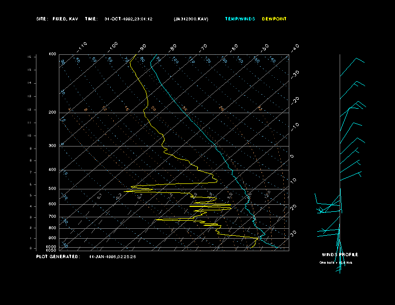Click the 'TIME:' header label
Image resolution: width=395 pixels, height=305 pixels.
coord(91,19)
